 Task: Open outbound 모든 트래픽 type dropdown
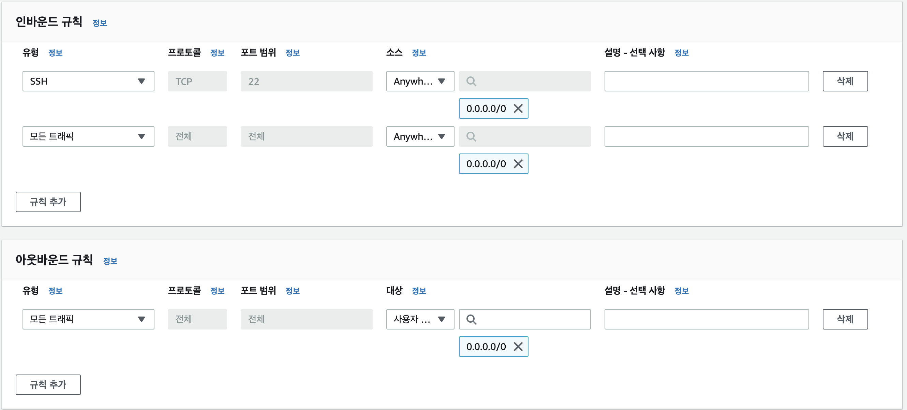(88, 319)
